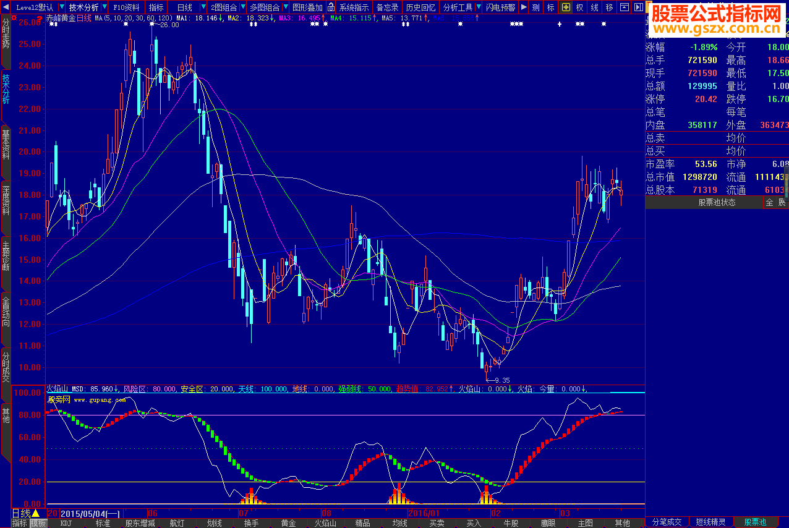Switch to the 牛股 bottom tab
The image size is (789, 528).
click(x=511, y=523)
